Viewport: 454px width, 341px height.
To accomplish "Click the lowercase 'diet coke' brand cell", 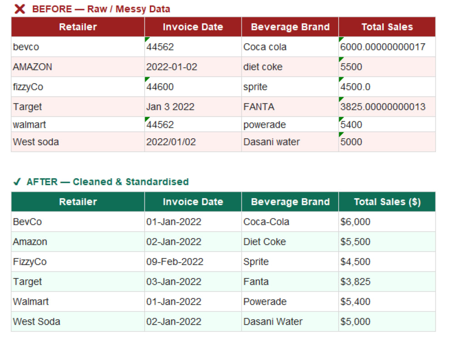I will [290, 67].
